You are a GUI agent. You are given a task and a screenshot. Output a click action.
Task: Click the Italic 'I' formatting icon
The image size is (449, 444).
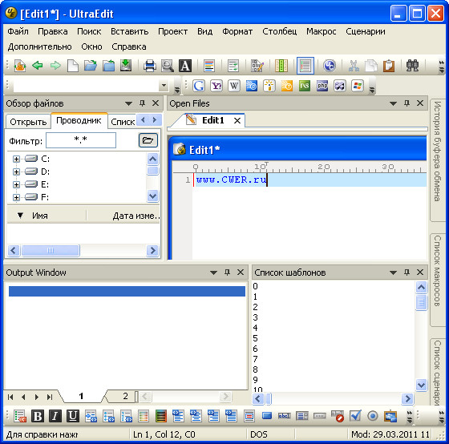pyautogui.click(x=55, y=416)
